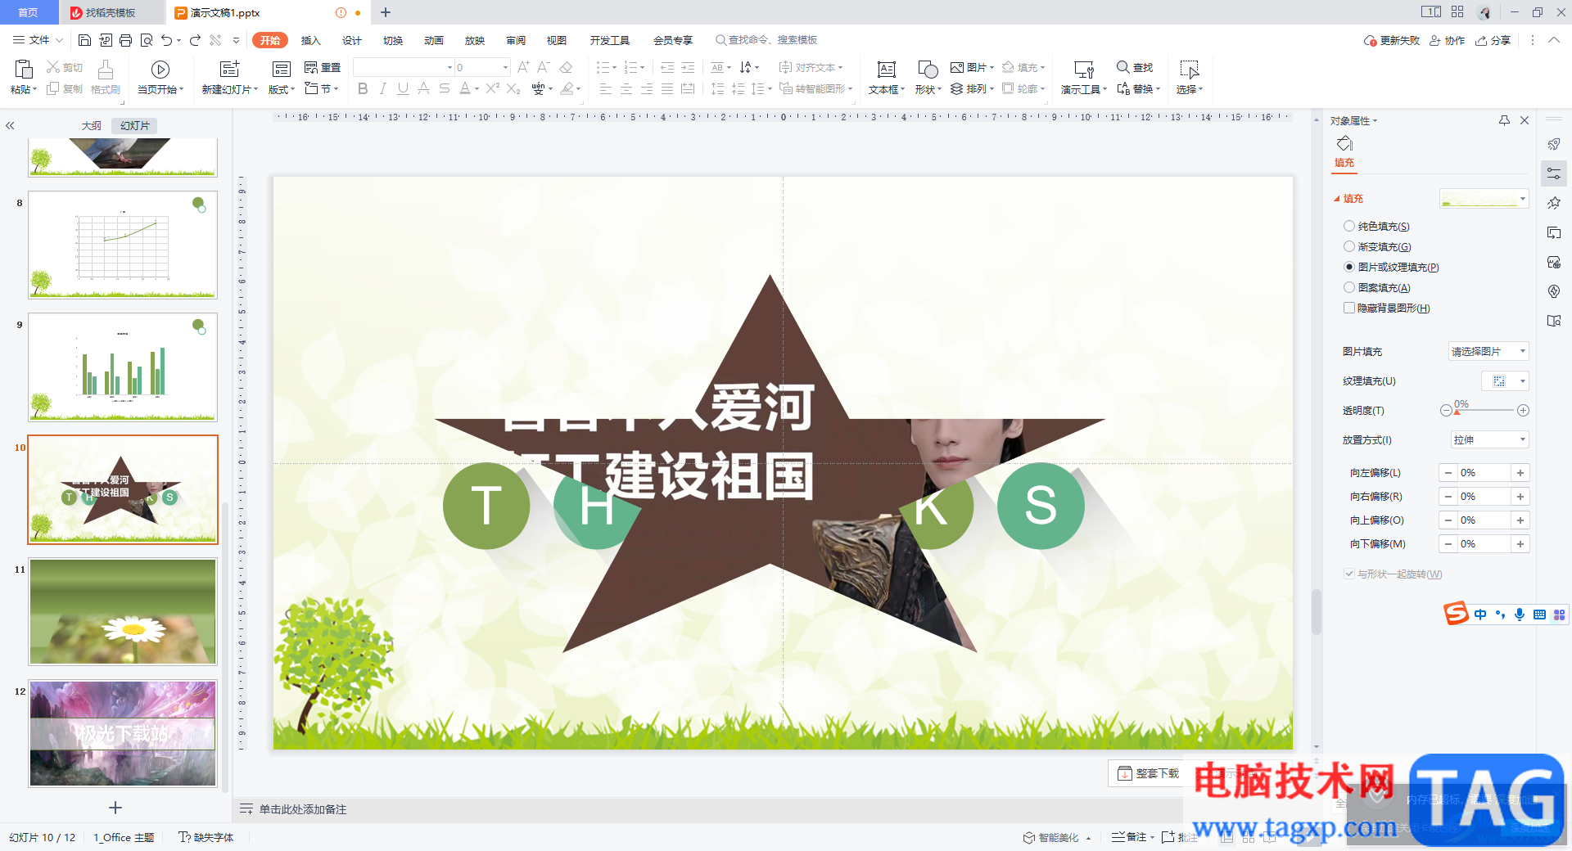
Task: Click the 整套下载 download button
Action: click(x=1148, y=773)
